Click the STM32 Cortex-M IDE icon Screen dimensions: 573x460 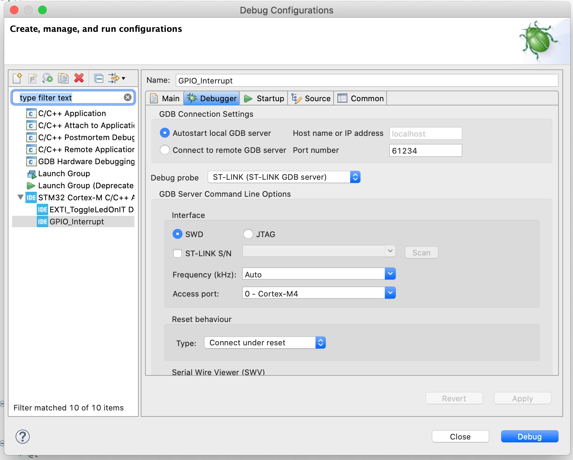[x=31, y=197]
